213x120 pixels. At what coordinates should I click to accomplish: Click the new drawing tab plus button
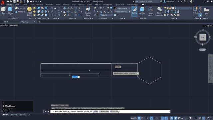39,22
